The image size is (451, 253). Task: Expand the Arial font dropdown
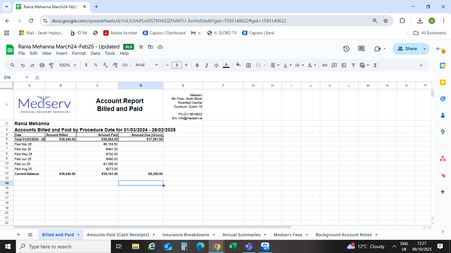tap(147, 65)
